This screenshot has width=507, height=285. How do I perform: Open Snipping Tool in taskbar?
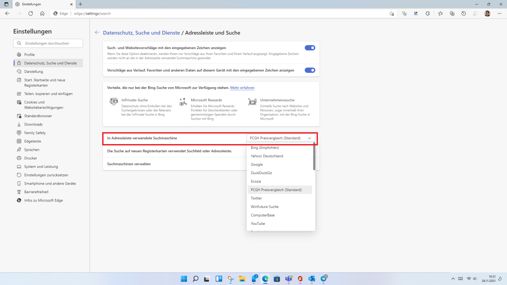(x=231, y=279)
